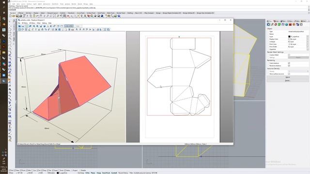
Task: Switch to the Mesh Tools toolbar tab
Action: pos(110,13)
